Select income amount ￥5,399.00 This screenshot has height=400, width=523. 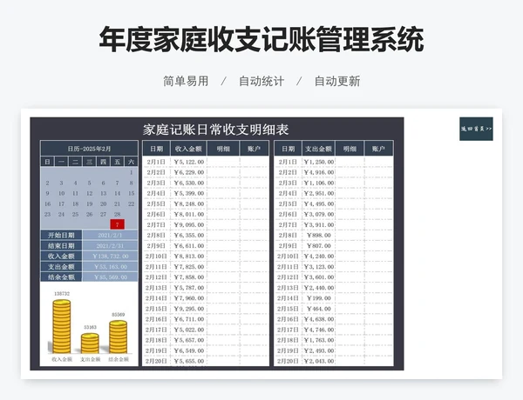[189, 193]
